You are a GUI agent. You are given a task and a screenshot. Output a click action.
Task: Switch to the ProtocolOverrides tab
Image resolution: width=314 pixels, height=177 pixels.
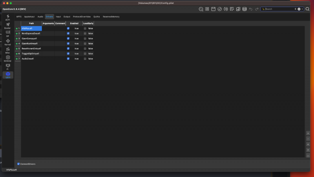coord(82,16)
